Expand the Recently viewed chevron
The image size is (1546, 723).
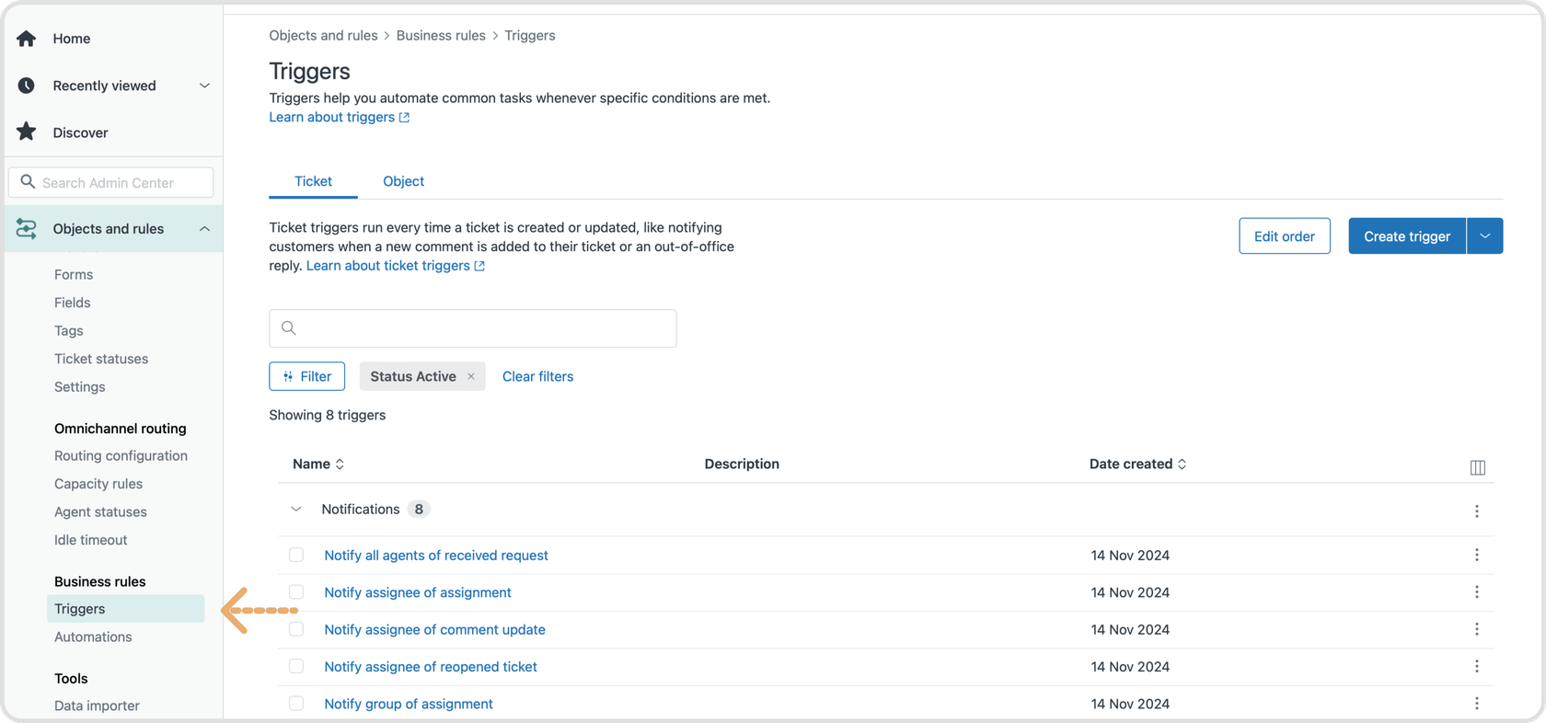click(x=204, y=86)
